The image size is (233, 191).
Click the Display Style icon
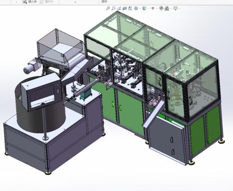[x=144, y=8]
